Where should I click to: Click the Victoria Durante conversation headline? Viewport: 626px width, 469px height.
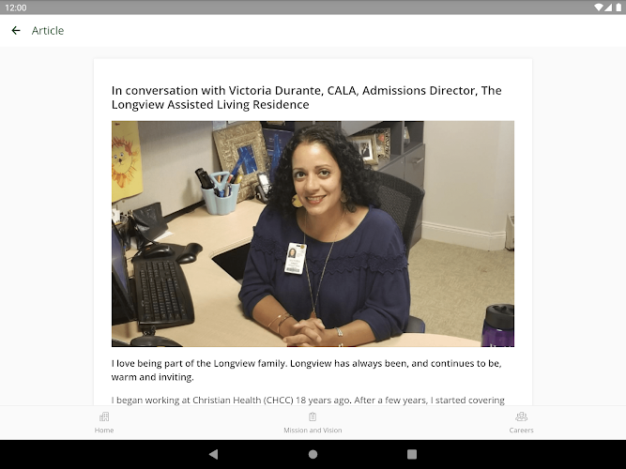307,98
